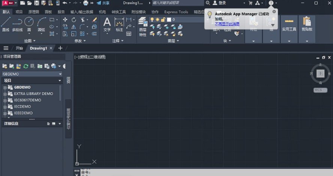Open the Help question mark icon
The width and height of the screenshot is (333, 176).
tap(271, 3)
